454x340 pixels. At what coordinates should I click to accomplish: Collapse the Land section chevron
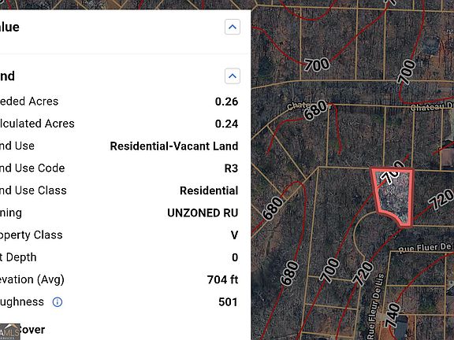[x=233, y=76]
